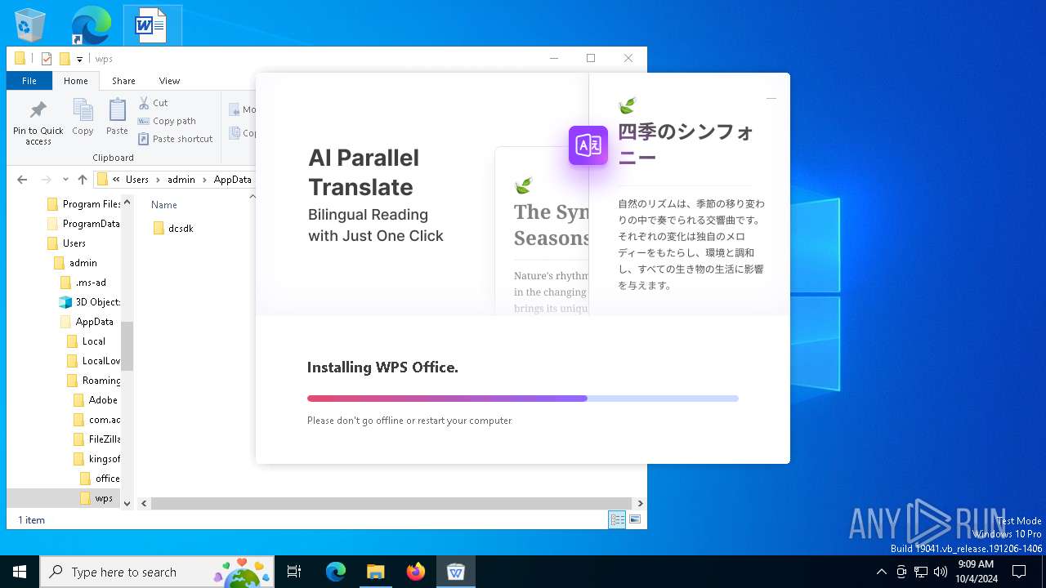Viewport: 1046px width, 588px height.
Task: Click the file list horizontal scrollbar
Action: click(x=391, y=504)
